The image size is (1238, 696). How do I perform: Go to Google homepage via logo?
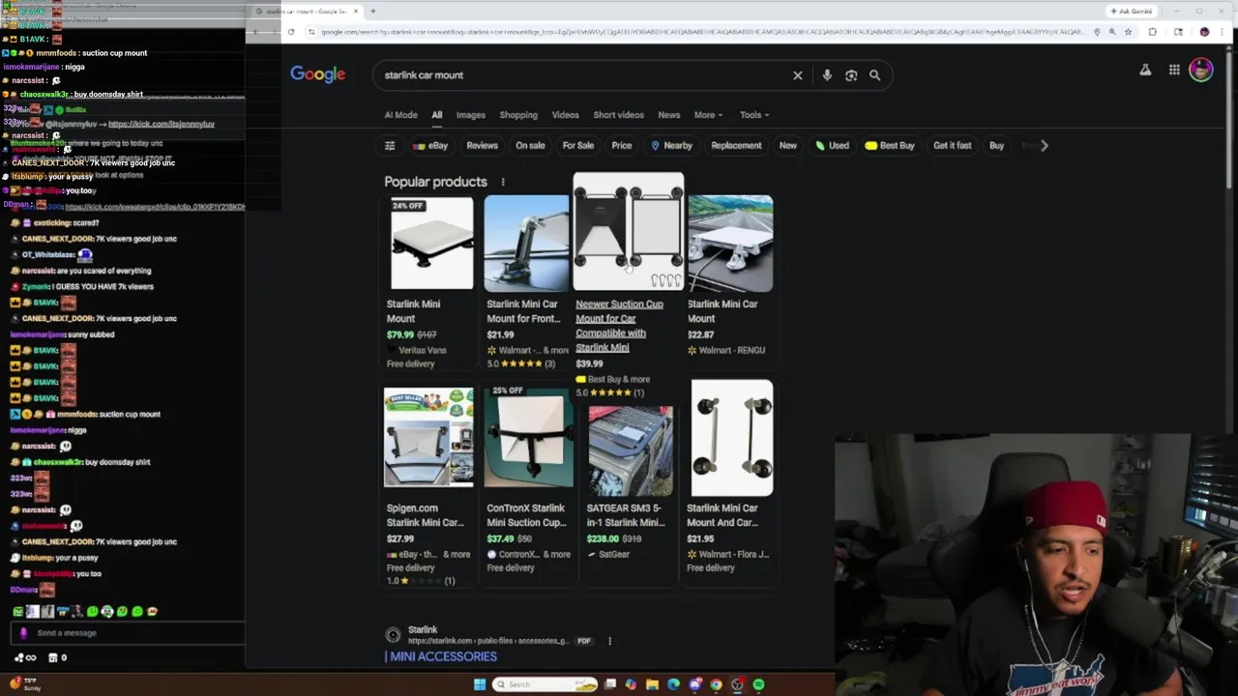317,74
